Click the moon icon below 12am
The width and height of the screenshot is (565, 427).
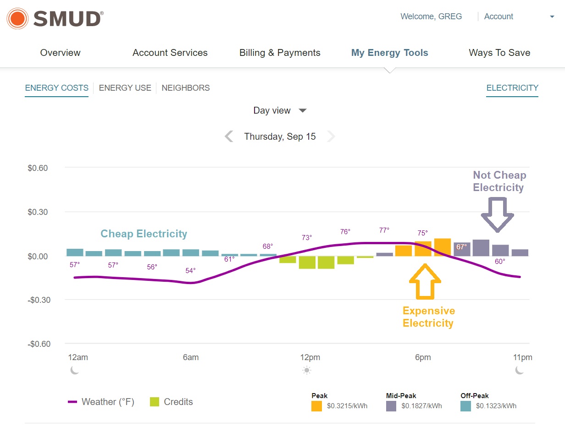point(75,370)
